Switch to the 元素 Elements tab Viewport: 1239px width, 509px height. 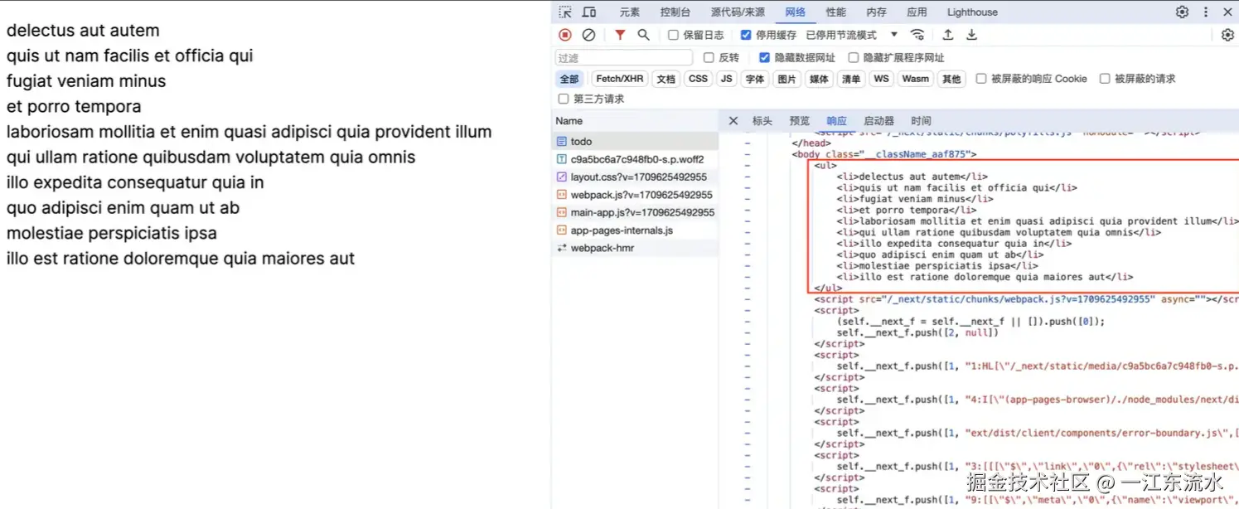click(630, 12)
